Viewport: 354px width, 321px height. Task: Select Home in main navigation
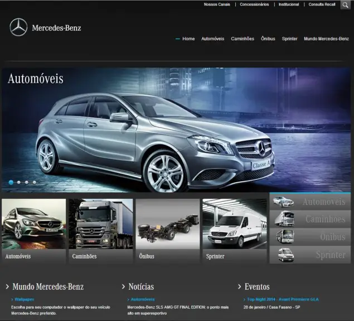[188, 39]
